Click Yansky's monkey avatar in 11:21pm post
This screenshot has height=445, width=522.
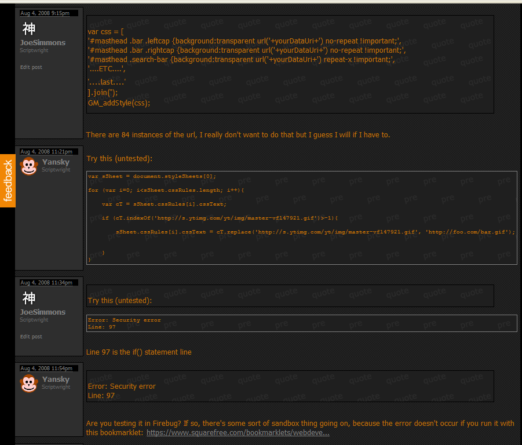[28, 166]
